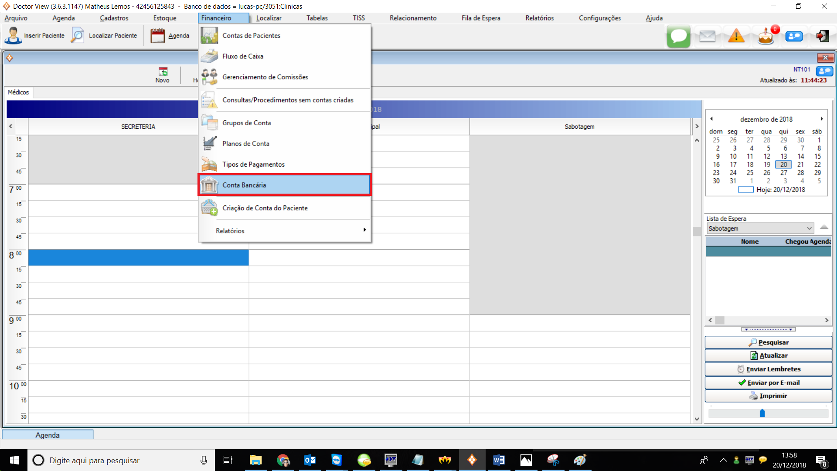Go to next month in the calendar
Viewport: 837px width, 471px height.
click(821, 119)
